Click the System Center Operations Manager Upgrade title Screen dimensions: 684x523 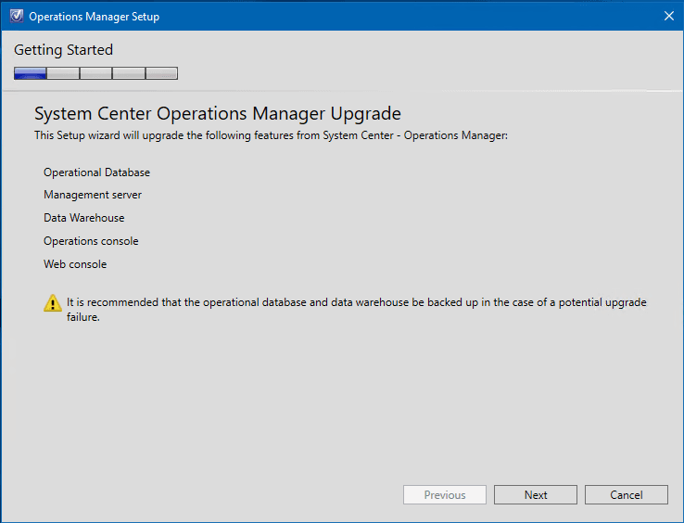tap(218, 113)
